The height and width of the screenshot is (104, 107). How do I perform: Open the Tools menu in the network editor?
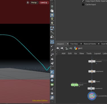(89, 53)
